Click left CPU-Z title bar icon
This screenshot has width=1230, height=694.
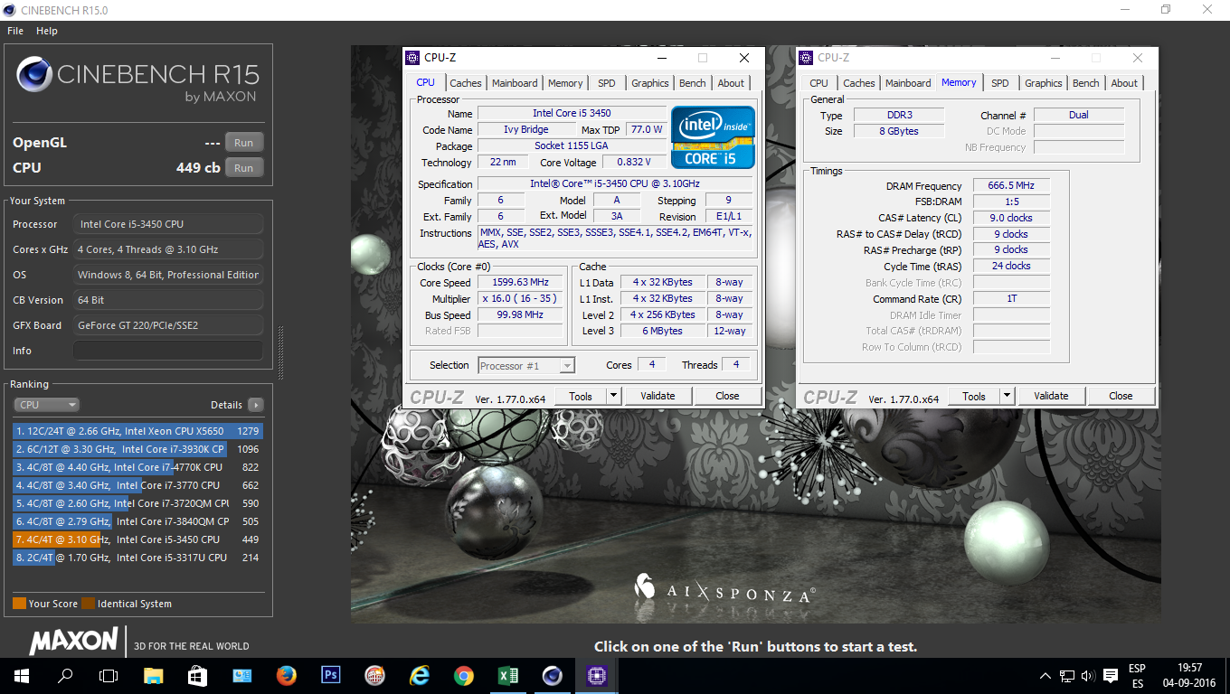click(413, 58)
